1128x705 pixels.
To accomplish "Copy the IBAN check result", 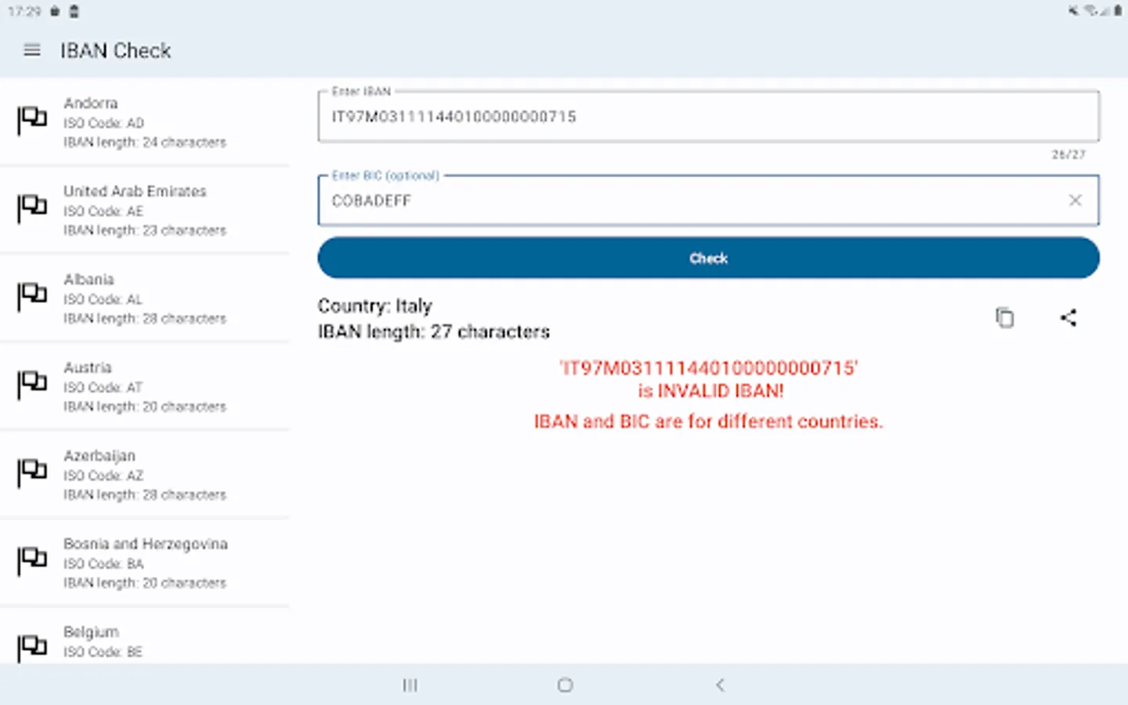I will 1004,317.
